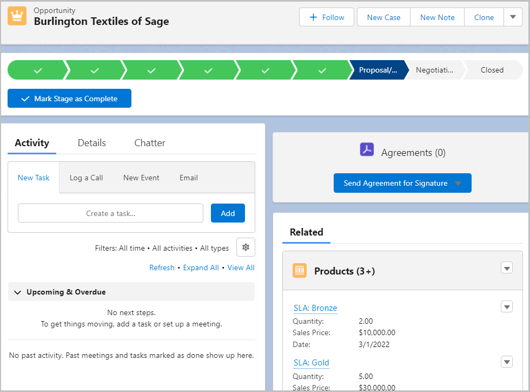
Task: Click the Create a task input field
Action: pyautogui.click(x=111, y=213)
